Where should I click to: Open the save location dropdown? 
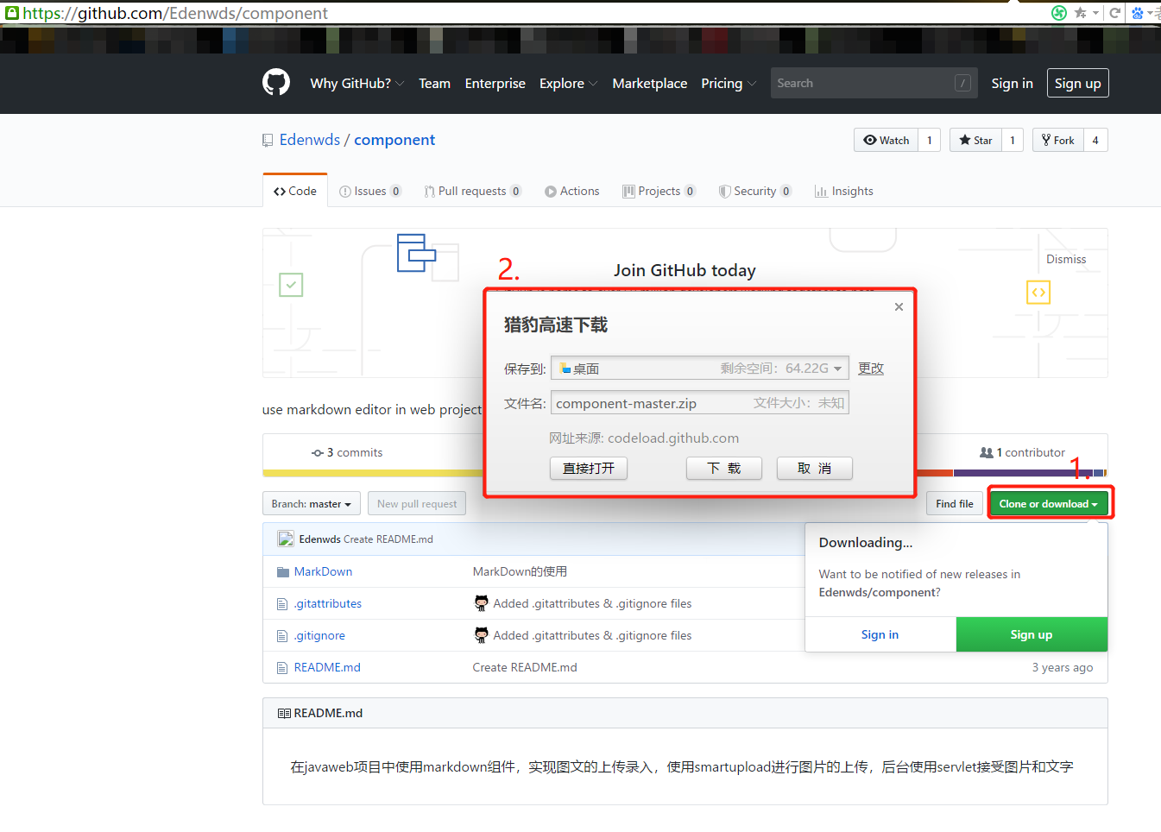click(837, 369)
